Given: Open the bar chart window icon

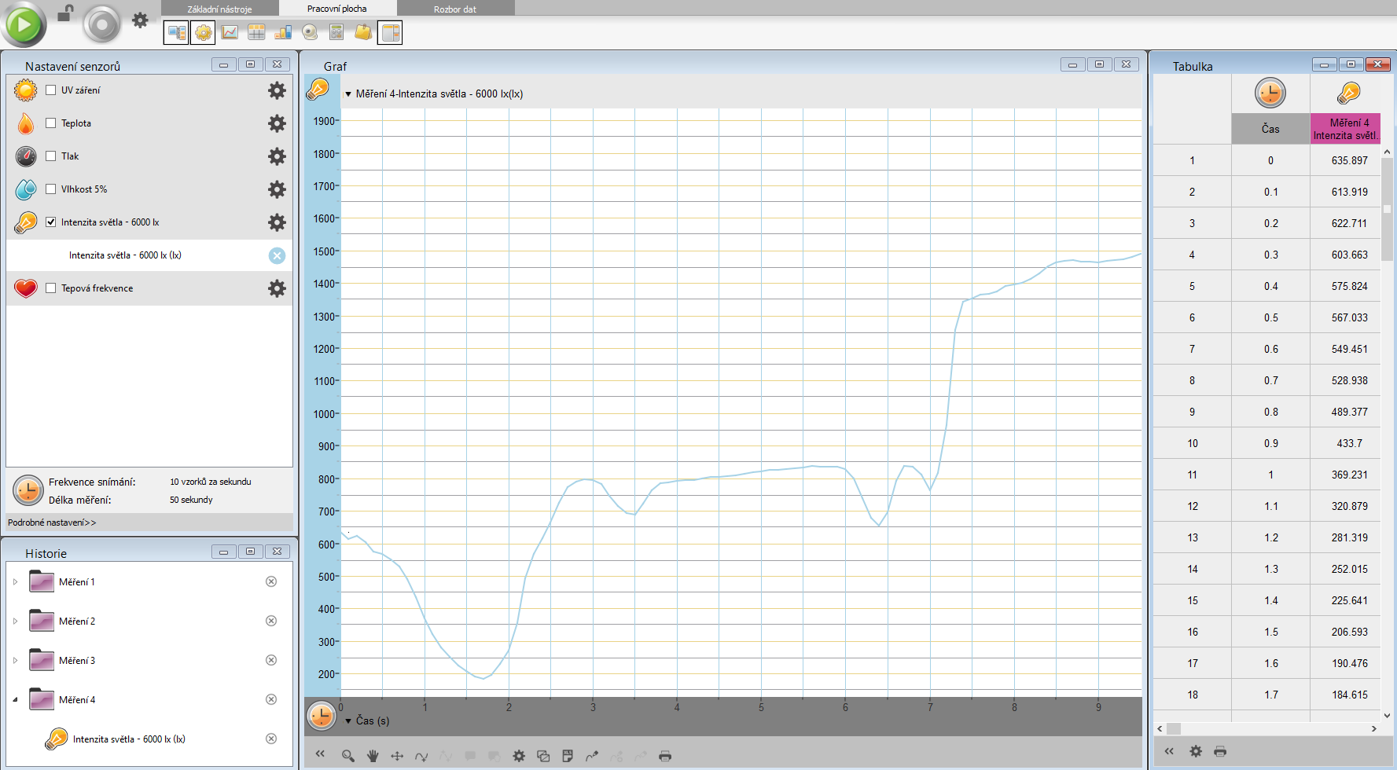Looking at the screenshot, I should [283, 32].
